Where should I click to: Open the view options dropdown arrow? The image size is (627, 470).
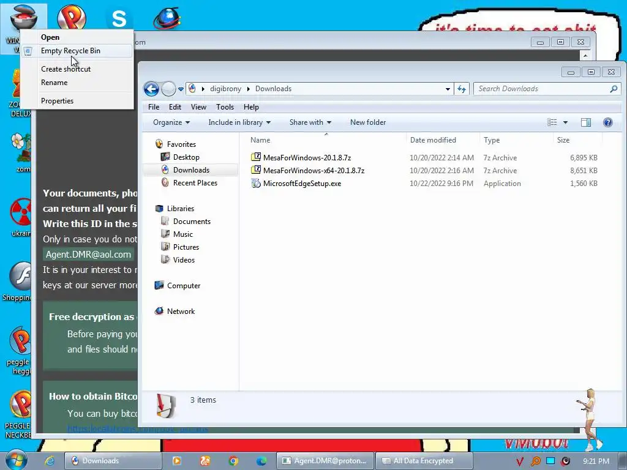565,122
